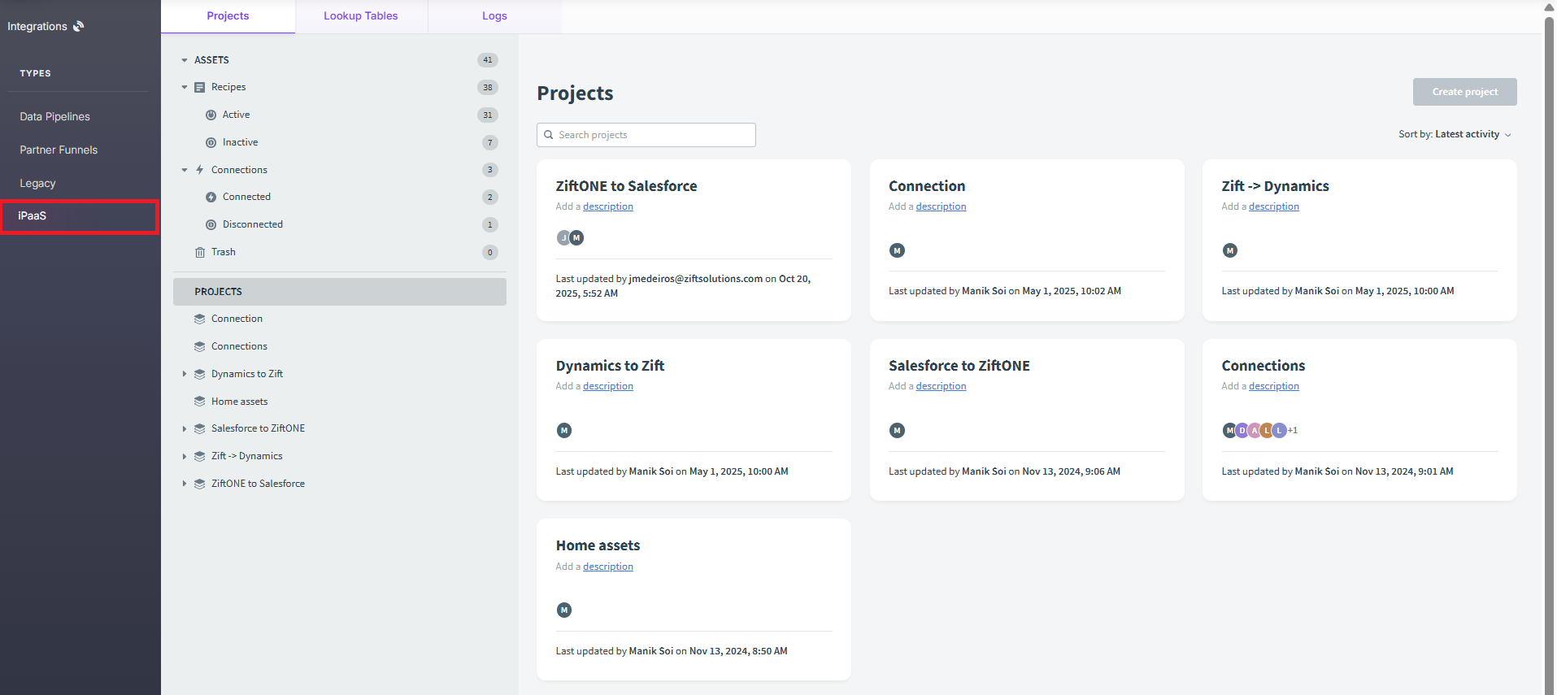Click the M avatar on Connection card
This screenshot has height=695, width=1557.
897,250
